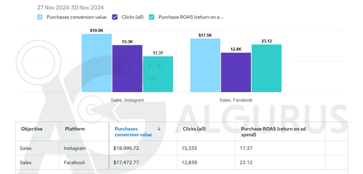This screenshot has width=363, height=174.
Task: Click the Instagram $19.0K light blue bar
Action: pos(97,63)
